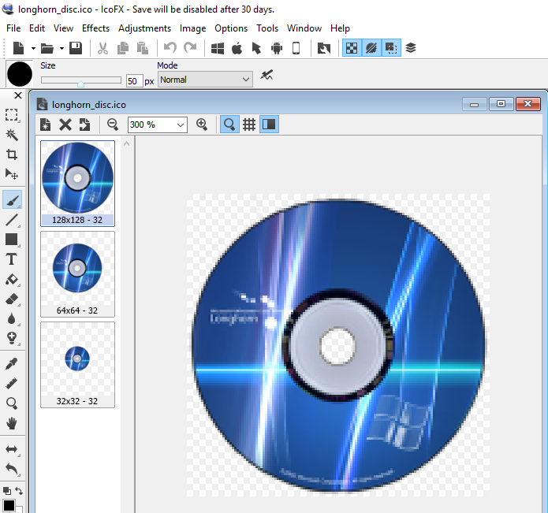Create Macintosh icon via apple button

(x=237, y=48)
